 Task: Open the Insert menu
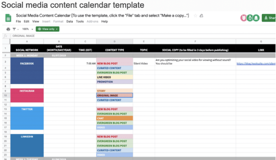point(46,21)
